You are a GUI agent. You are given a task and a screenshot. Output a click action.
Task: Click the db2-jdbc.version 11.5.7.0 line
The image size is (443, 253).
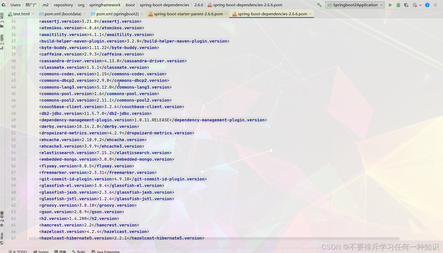pos(95,113)
